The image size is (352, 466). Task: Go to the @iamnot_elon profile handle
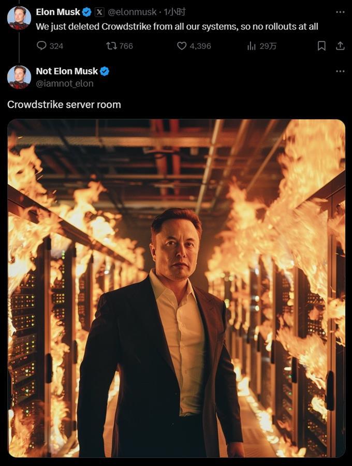tap(65, 83)
